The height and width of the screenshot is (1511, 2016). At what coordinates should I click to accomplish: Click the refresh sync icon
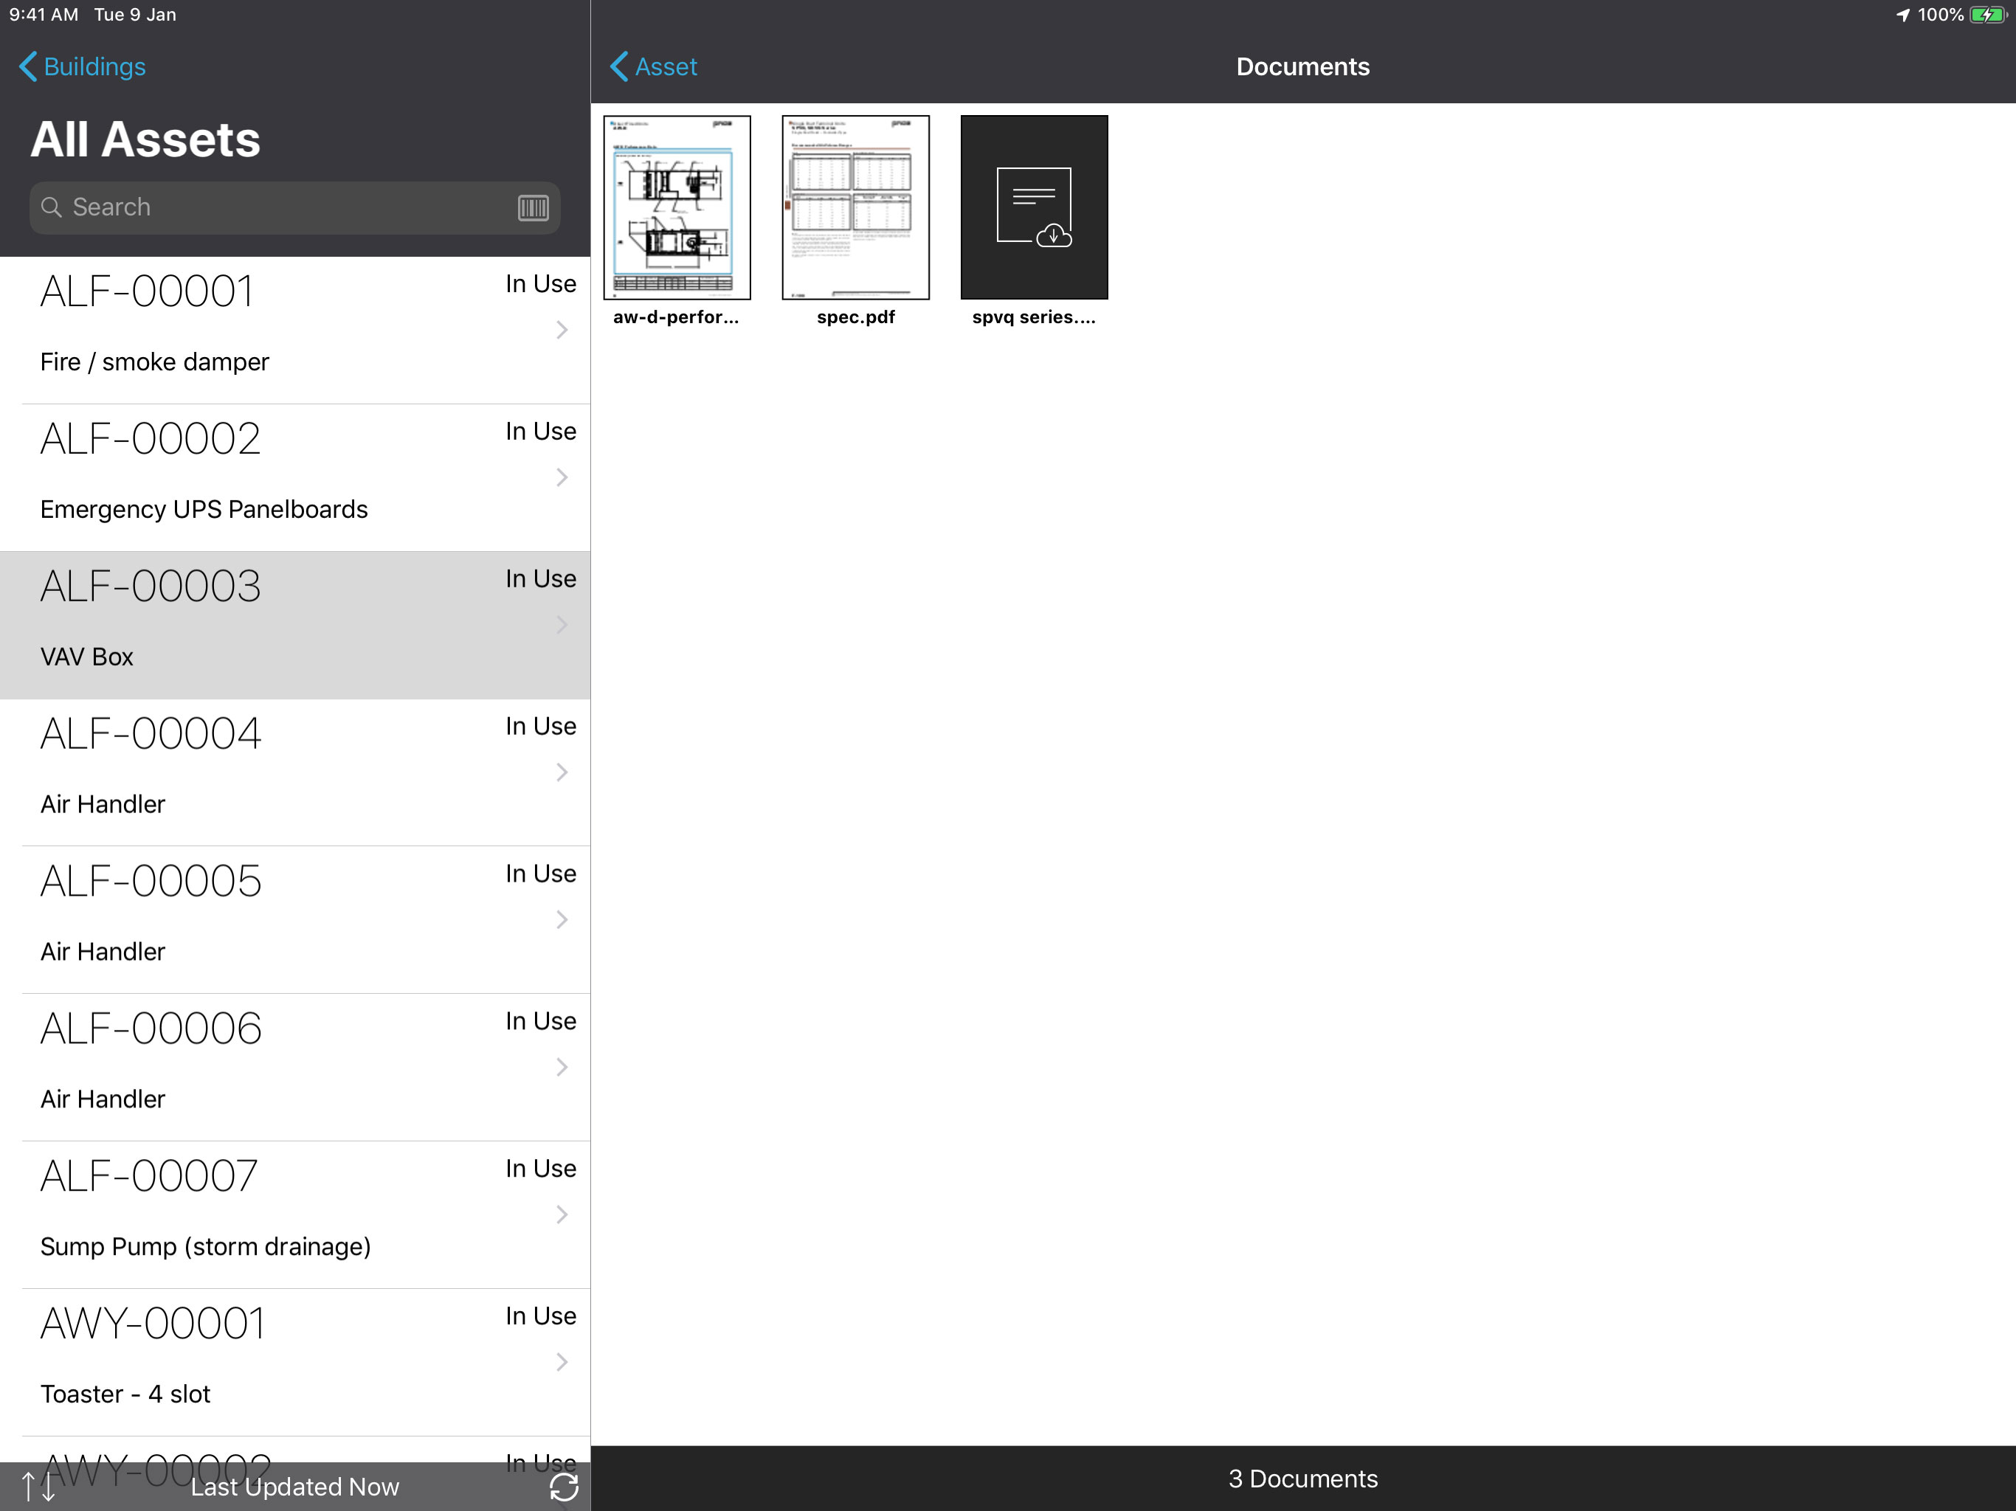point(563,1487)
